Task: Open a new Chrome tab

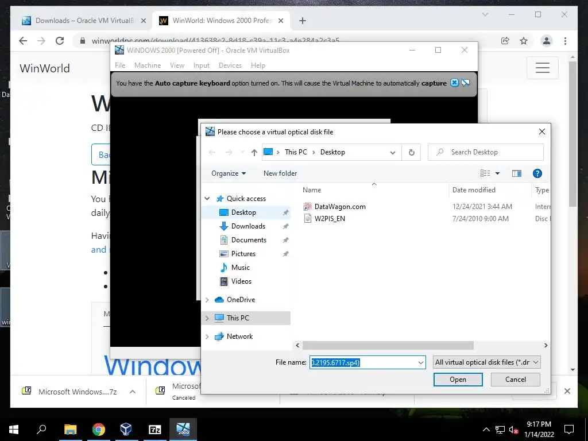Action: (x=303, y=21)
